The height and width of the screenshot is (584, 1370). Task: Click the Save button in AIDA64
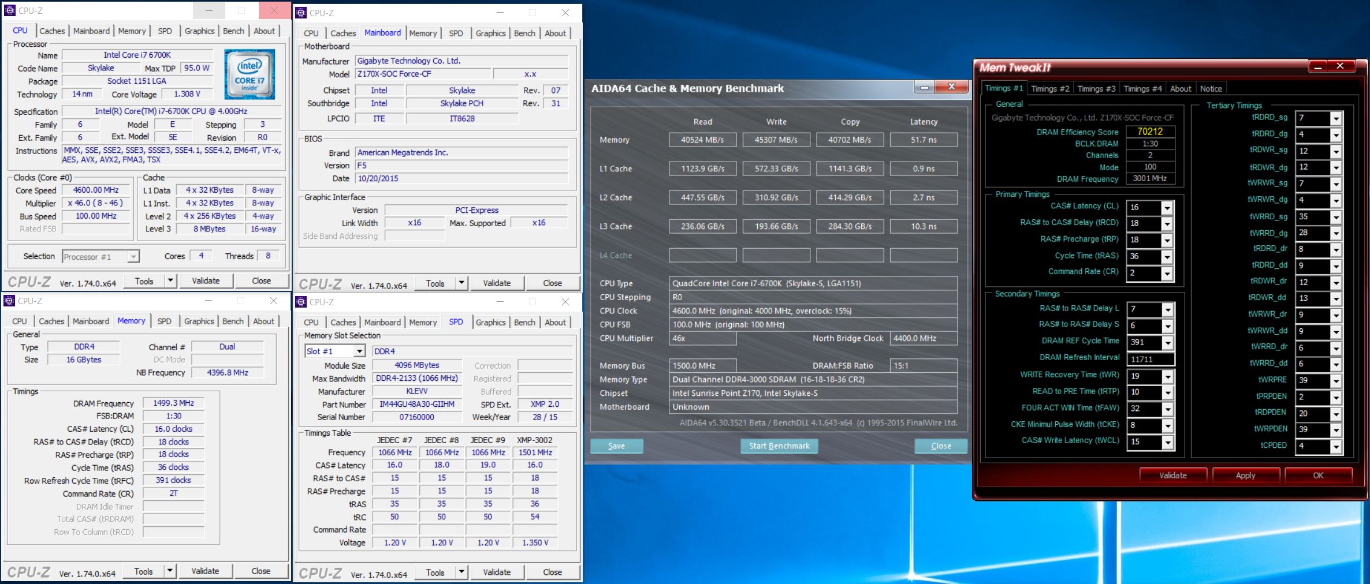(616, 446)
